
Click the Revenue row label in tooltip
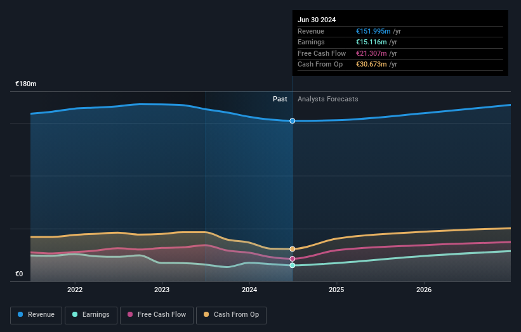(x=311, y=31)
